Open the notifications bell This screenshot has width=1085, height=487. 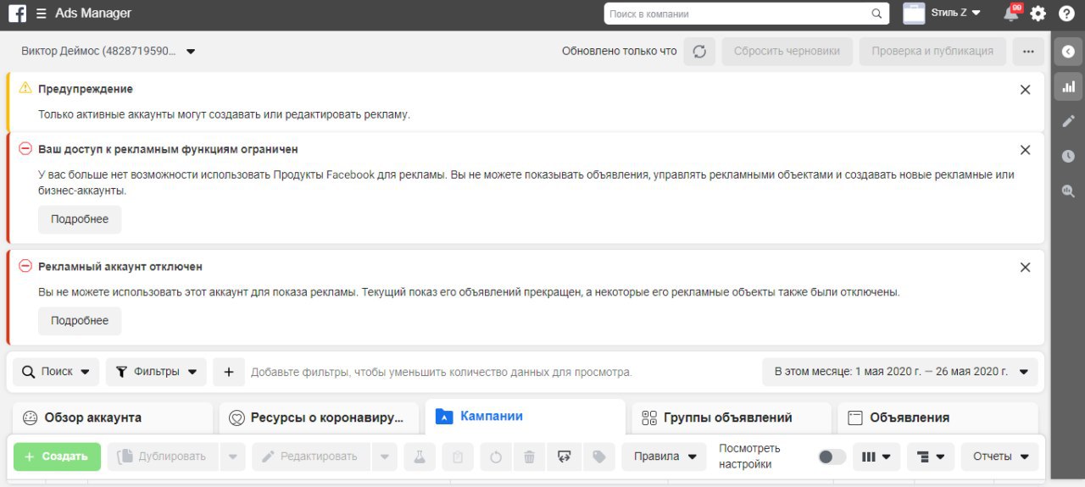click(x=1011, y=14)
